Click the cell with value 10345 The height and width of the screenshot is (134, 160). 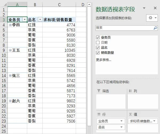click(x=59, y=50)
